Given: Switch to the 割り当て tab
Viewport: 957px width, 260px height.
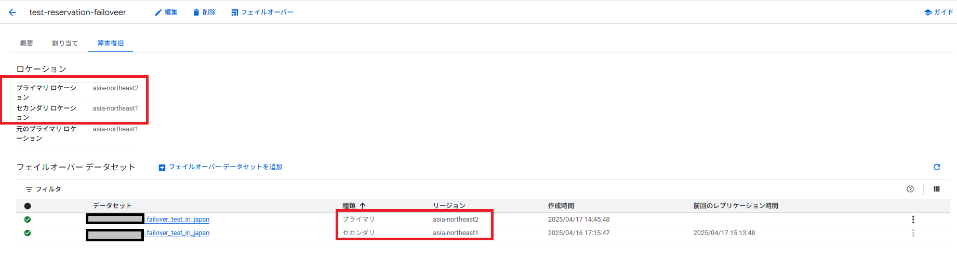Looking at the screenshot, I should pyautogui.click(x=65, y=44).
